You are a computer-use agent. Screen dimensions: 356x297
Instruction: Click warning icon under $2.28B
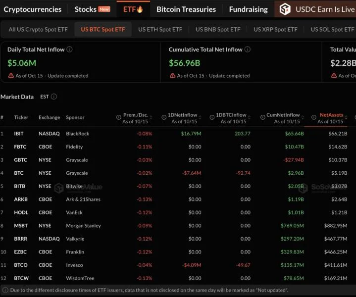click(x=334, y=75)
